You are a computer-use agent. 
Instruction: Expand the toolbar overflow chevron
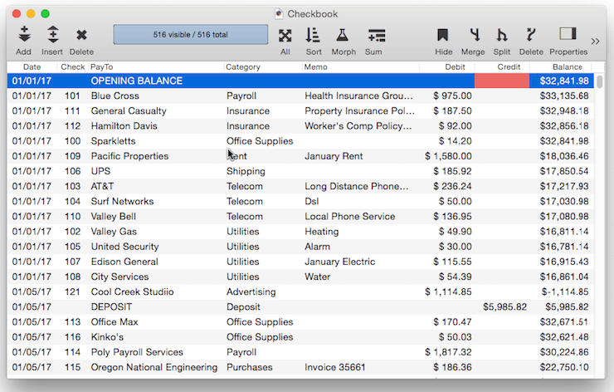pos(595,41)
